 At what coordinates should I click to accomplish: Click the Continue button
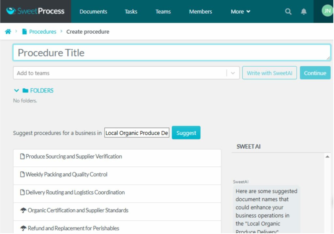tap(315, 73)
